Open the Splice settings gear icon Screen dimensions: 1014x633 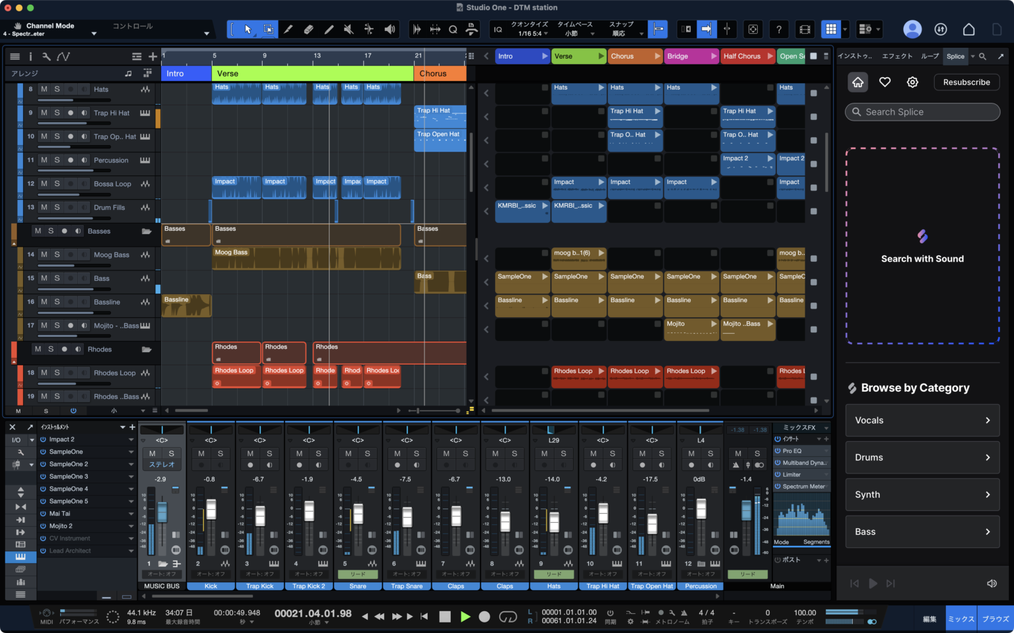[912, 82]
